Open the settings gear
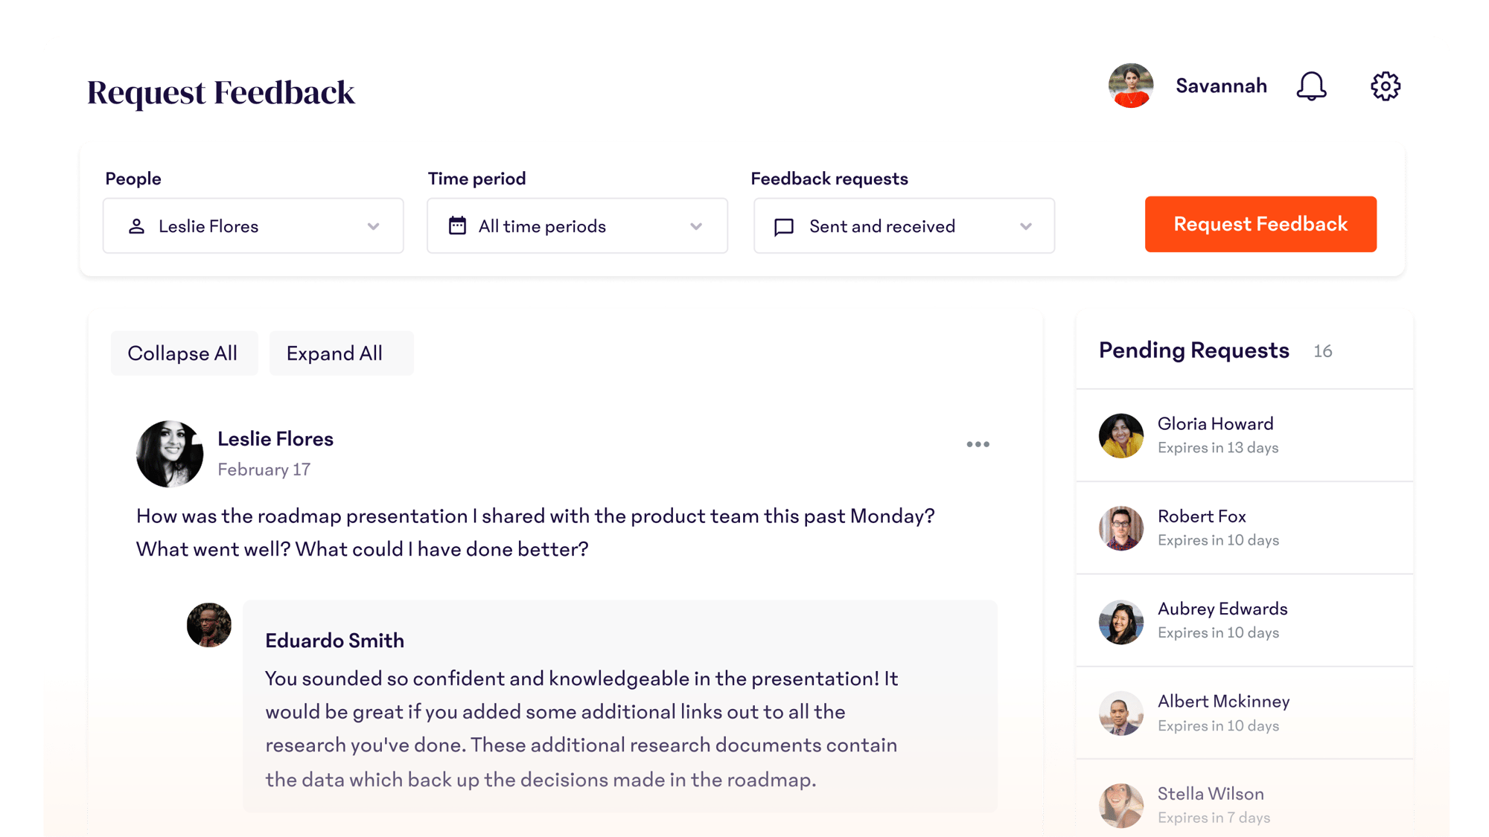Image resolution: width=1489 pixels, height=837 pixels. [1385, 86]
